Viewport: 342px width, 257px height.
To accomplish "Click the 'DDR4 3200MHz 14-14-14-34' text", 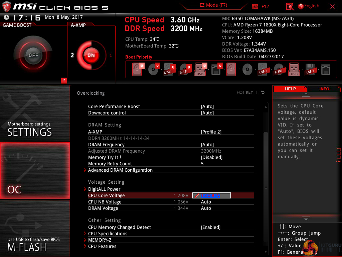I will (119, 138).
